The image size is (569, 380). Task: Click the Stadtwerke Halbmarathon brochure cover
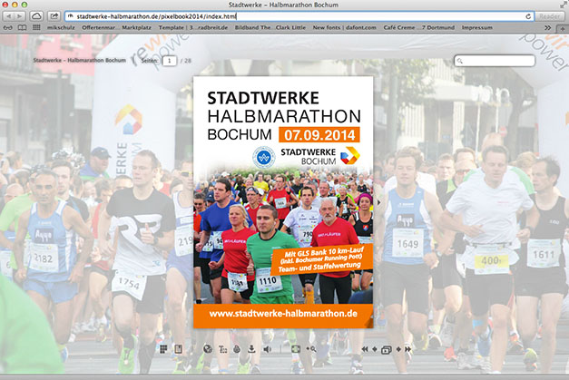pyautogui.click(x=284, y=200)
